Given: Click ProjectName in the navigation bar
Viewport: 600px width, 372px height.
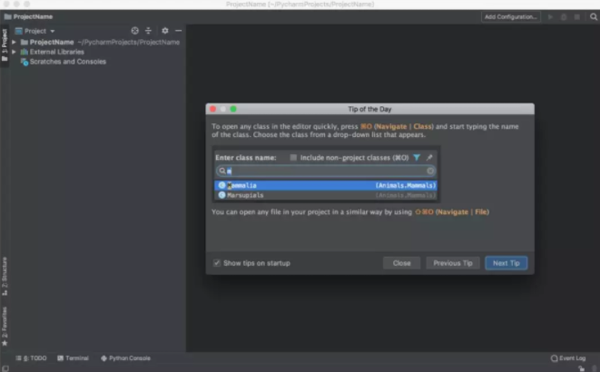Looking at the screenshot, I should click(x=33, y=16).
